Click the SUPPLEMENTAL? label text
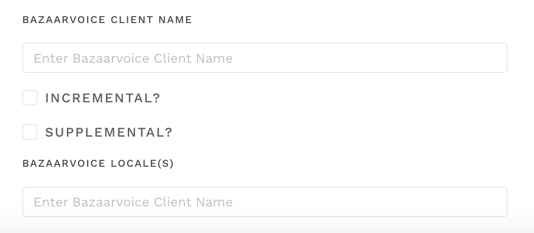 click(x=109, y=132)
